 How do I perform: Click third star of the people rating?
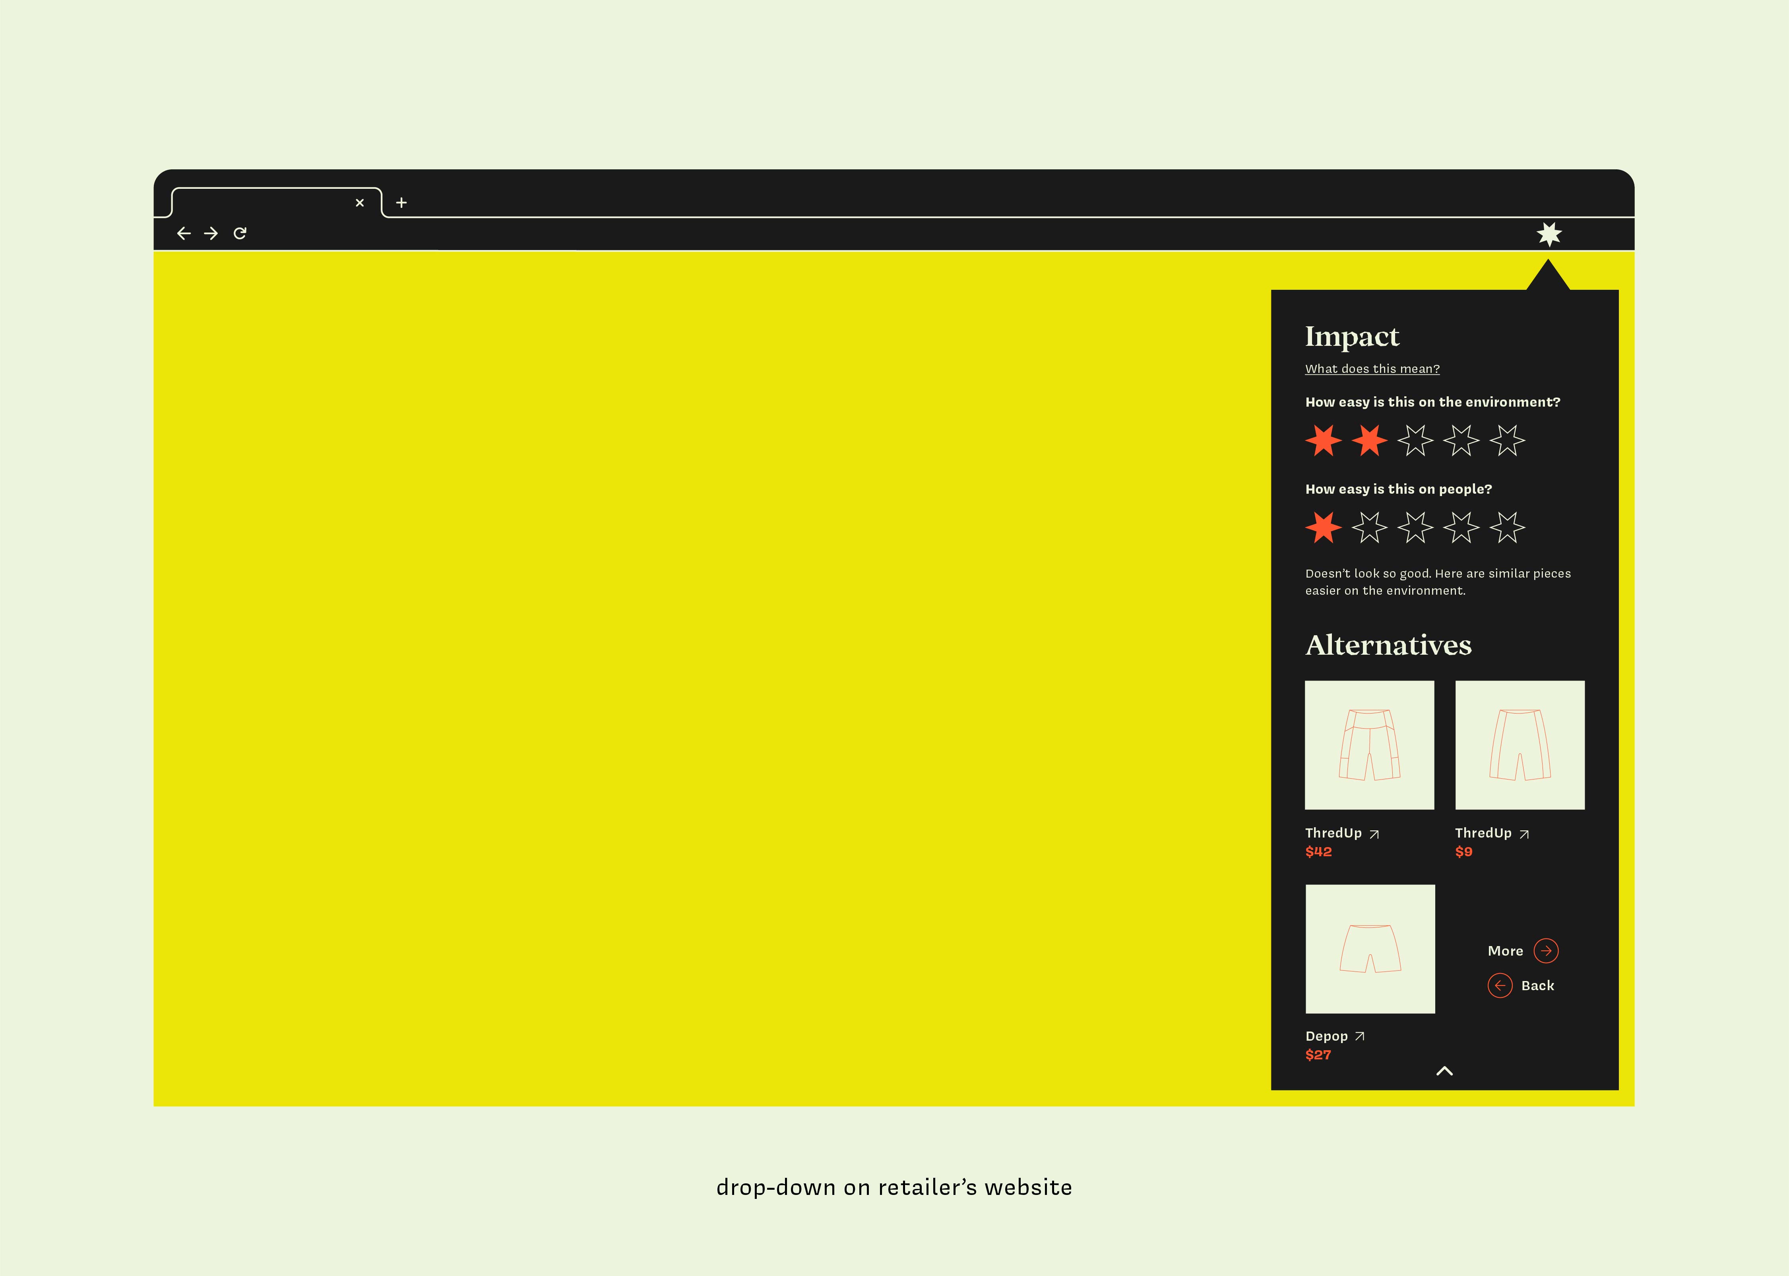tap(1415, 527)
